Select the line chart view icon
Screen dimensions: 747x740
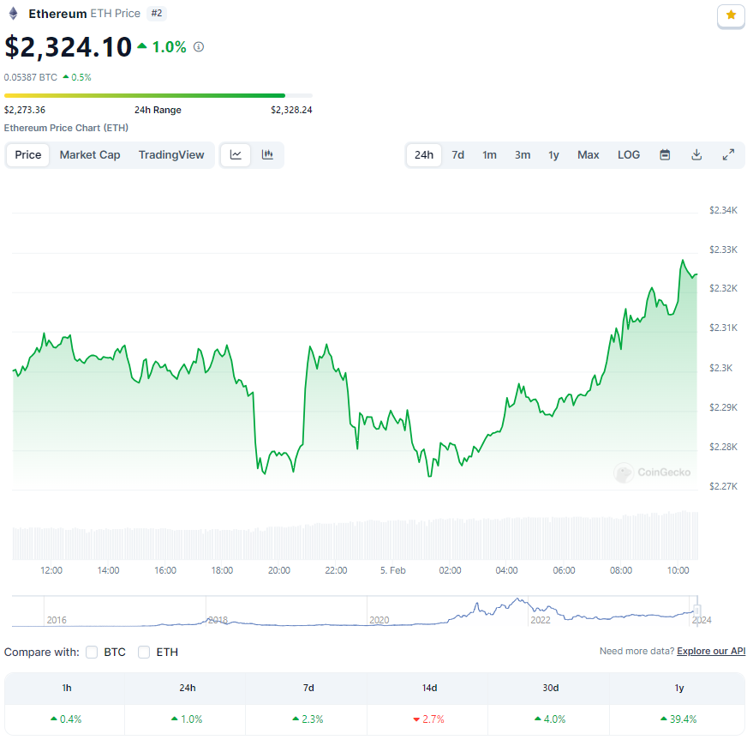coord(236,155)
